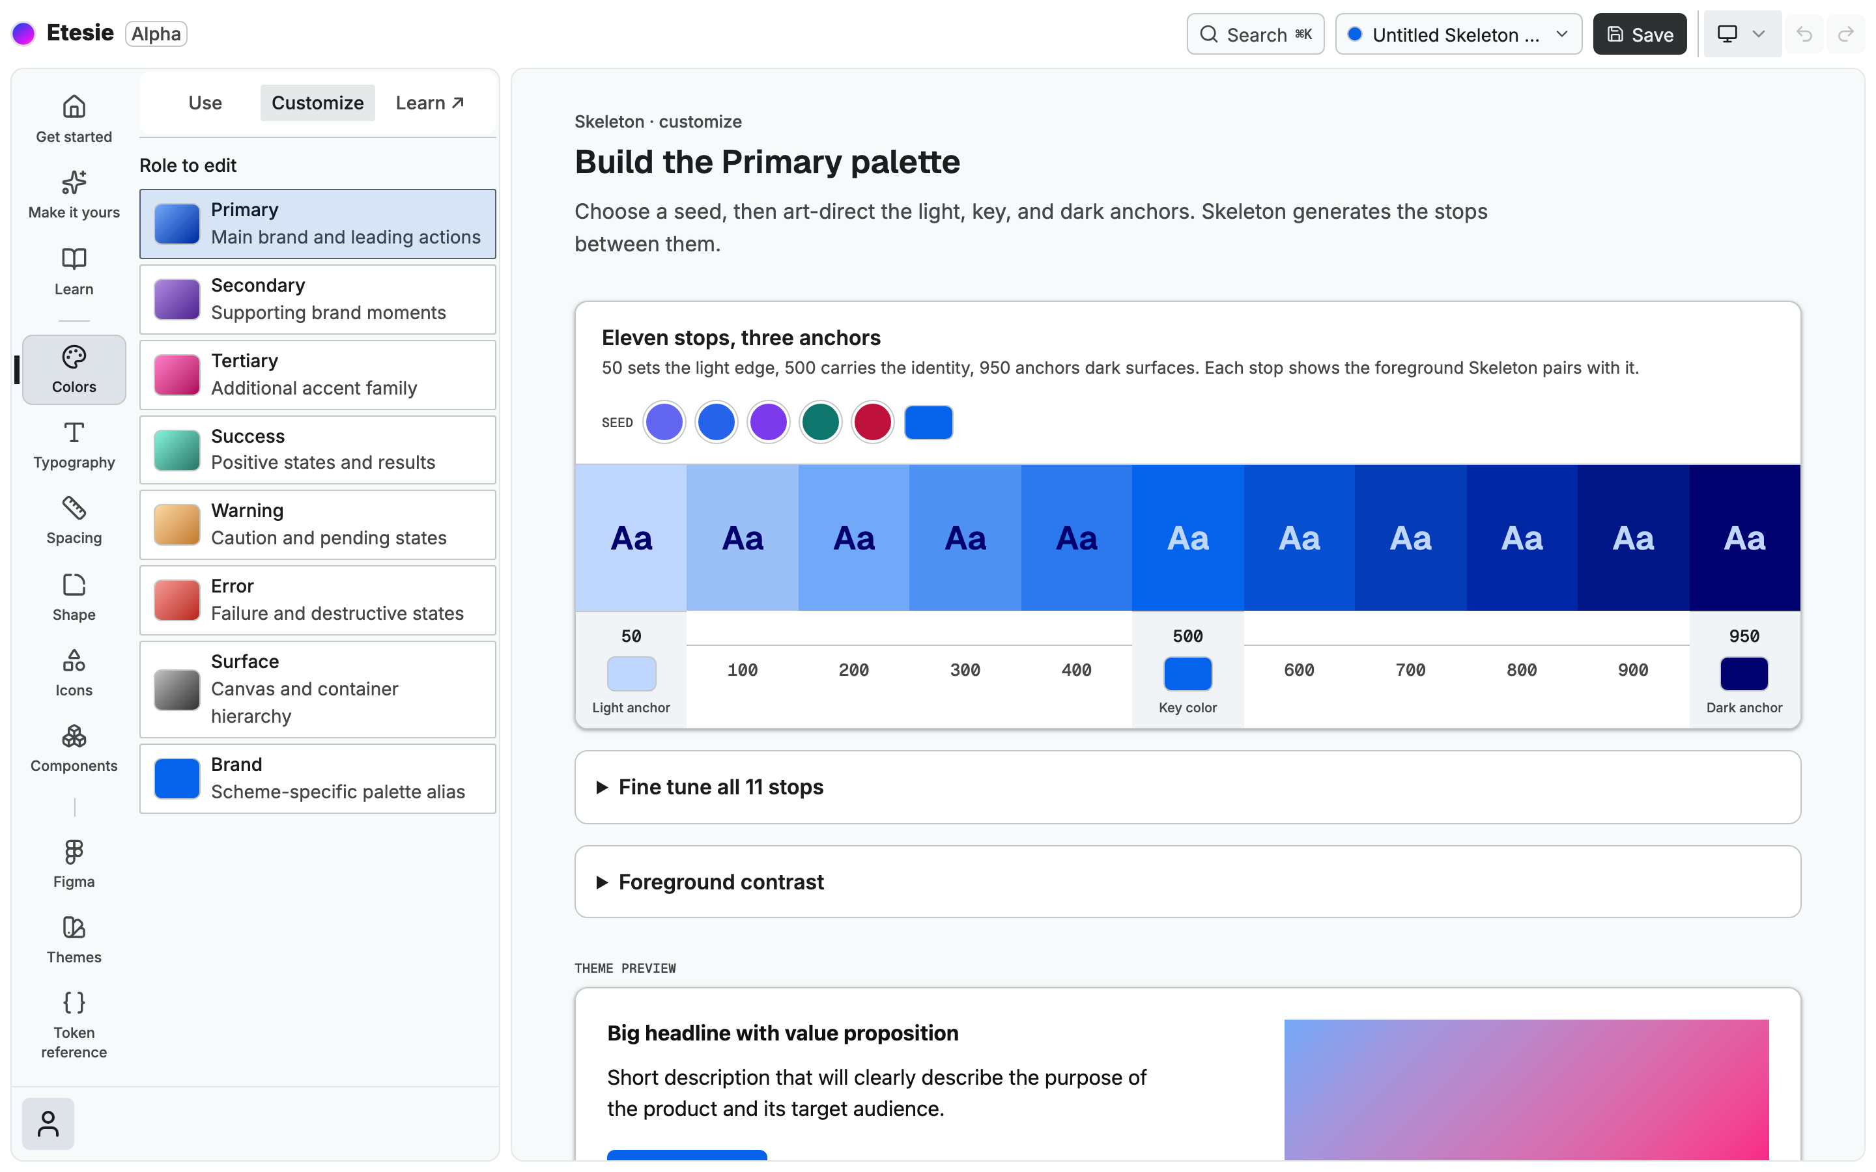Open the Untitled Skeleton theme dropdown
Screen dimensions: 1876x1172
[x=1458, y=34]
